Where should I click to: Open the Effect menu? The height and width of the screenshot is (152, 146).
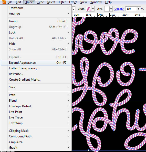(73, 2)
